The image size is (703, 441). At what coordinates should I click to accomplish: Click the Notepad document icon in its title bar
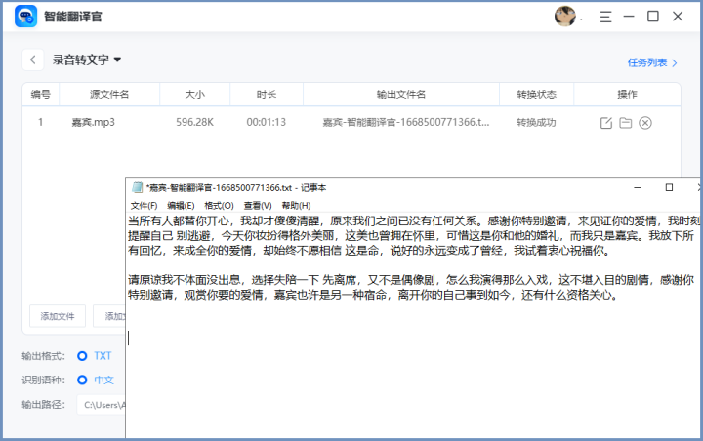[x=137, y=187]
